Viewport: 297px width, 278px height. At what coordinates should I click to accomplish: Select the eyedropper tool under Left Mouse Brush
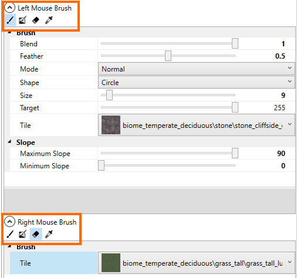click(x=49, y=20)
